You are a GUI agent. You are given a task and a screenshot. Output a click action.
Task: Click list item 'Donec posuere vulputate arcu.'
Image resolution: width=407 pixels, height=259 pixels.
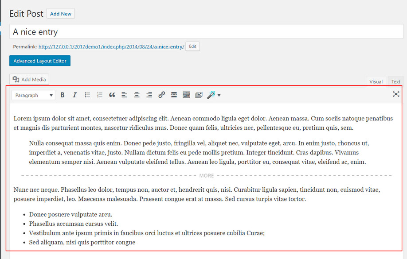coord(70,214)
